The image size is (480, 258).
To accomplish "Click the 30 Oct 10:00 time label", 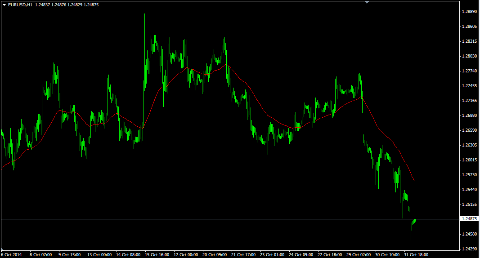I will pos(387,255).
